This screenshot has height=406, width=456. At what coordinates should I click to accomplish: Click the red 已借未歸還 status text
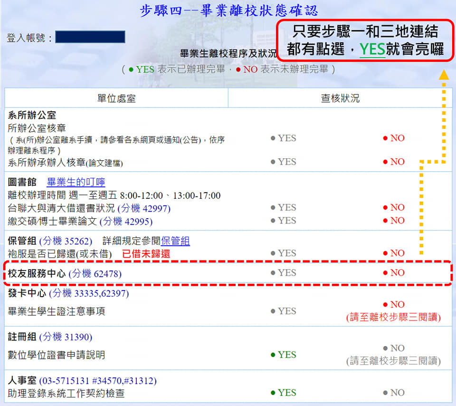tap(146, 254)
